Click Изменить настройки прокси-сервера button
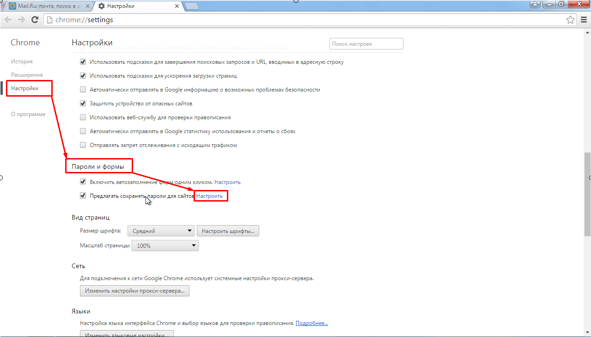 [x=134, y=291]
